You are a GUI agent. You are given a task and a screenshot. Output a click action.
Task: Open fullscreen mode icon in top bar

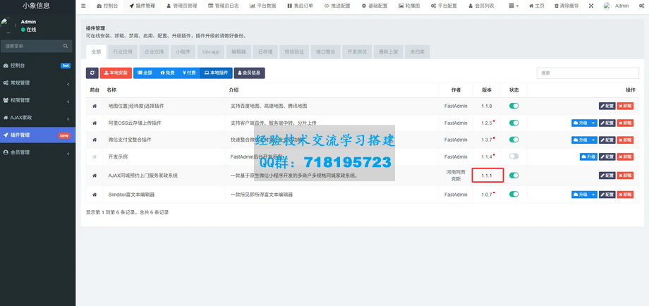pos(590,6)
